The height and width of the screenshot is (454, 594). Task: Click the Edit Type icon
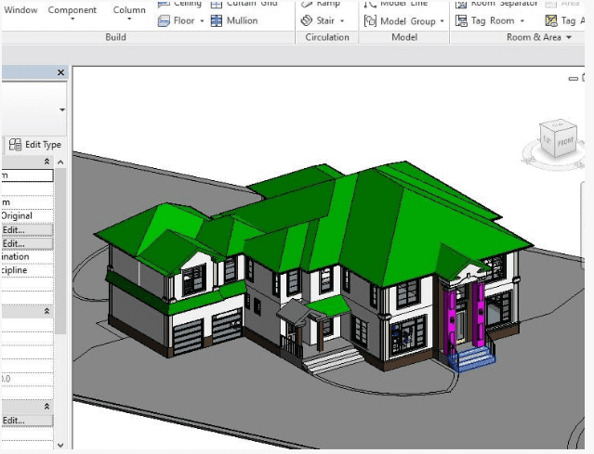point(16,145)
